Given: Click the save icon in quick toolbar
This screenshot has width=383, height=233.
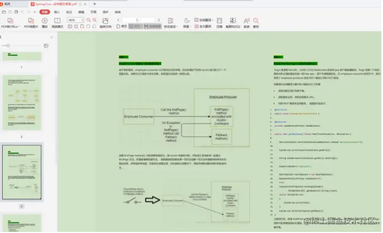Looking at the screenshot, I should pyautogui.click(x=10, y=12).
